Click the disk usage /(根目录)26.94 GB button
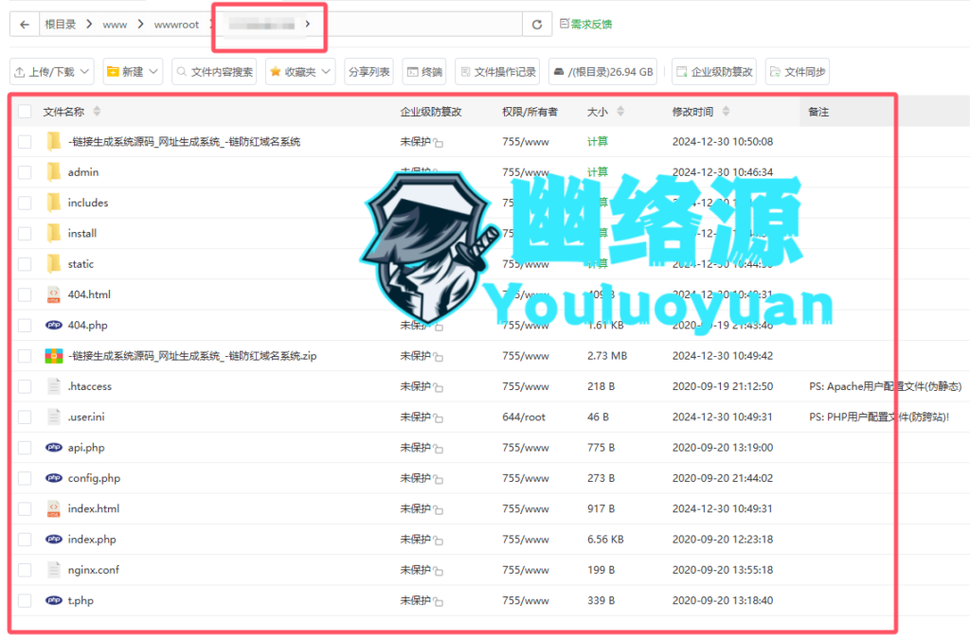Screen dimensions: 970x639 [602, 72]
